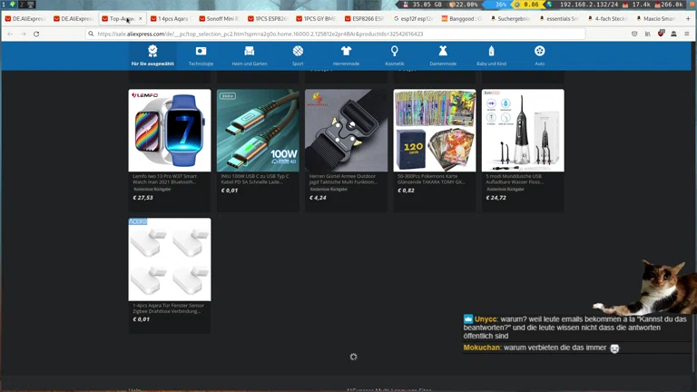697x392 pixels.
Task: Click the search magnifier in address bar
Action: click(91, 34)
